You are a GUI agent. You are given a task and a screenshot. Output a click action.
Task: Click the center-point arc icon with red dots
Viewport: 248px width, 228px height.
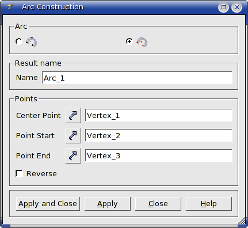click(142, 42)
